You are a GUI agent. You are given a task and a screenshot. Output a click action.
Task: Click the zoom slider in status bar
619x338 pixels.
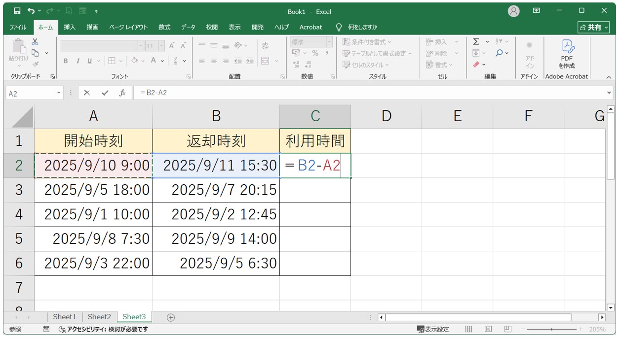click(551, 329)
